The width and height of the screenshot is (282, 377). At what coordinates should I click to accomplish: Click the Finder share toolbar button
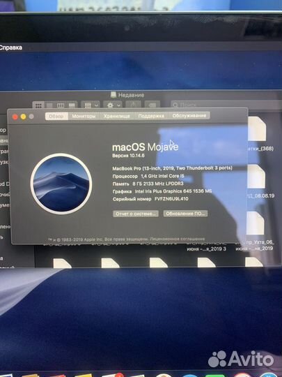tap(133, 105)
